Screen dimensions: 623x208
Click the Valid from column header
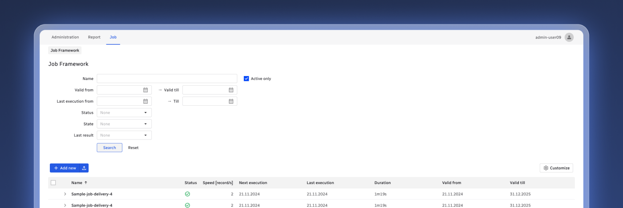click(452, 183)
